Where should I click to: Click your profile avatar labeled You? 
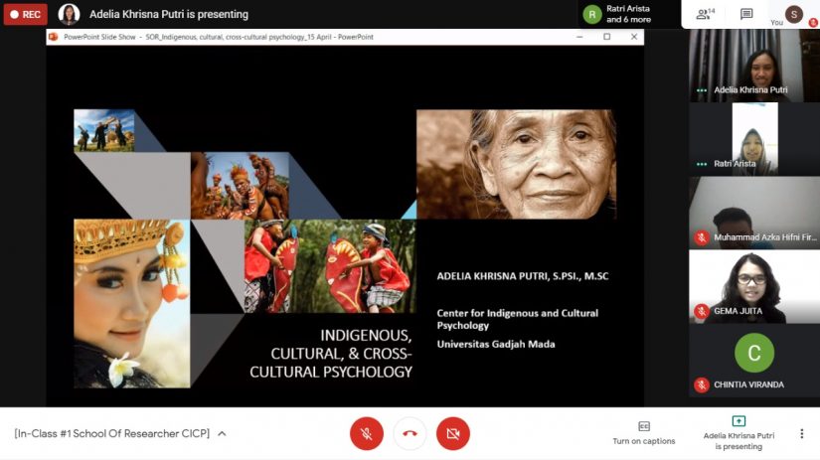pos(793,14)
